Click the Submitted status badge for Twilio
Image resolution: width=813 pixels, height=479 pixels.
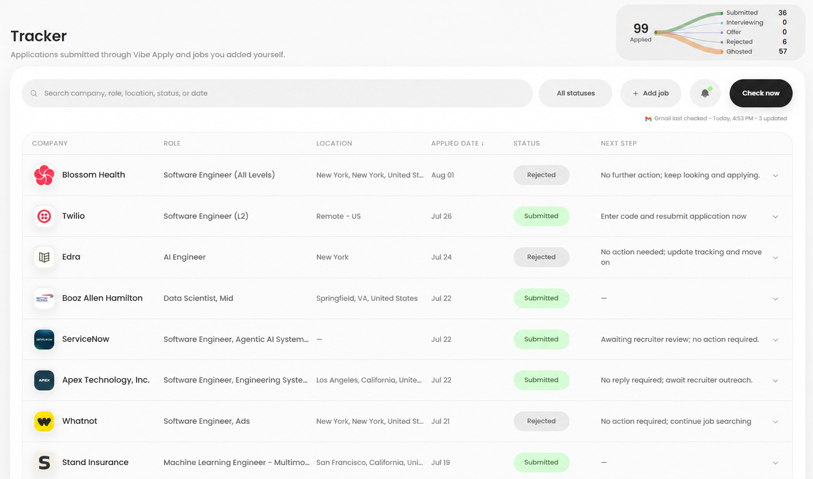click(x=541, y=216)
